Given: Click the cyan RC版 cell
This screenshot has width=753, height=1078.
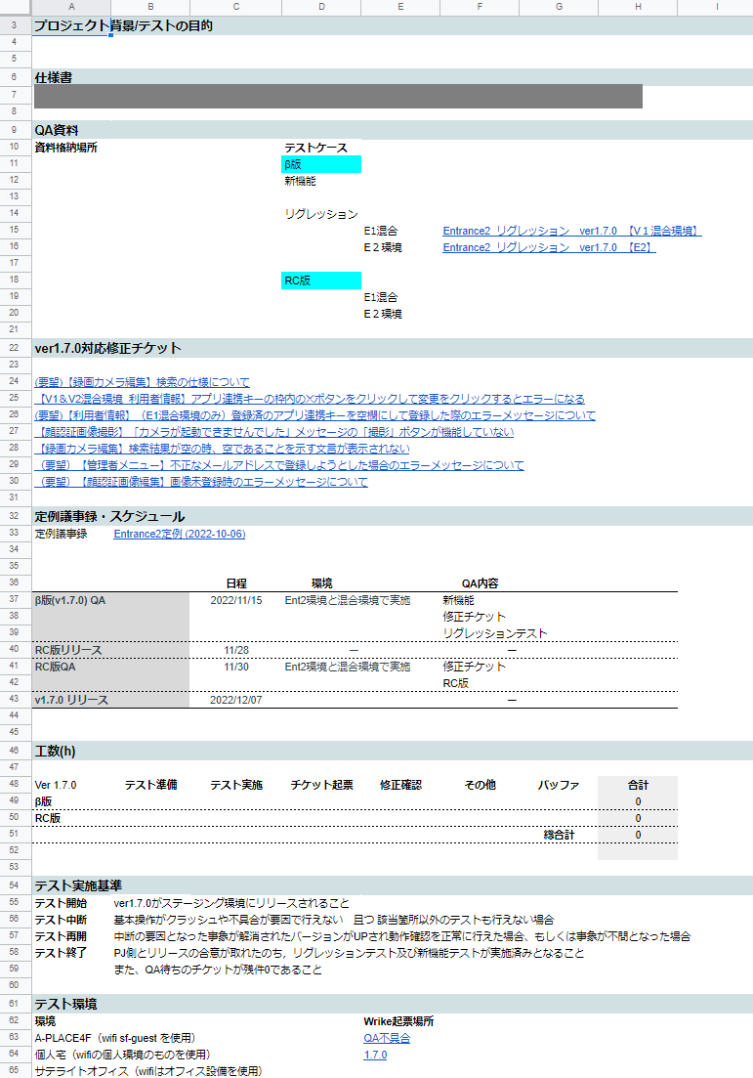Looking at the screenshot, I should click(321, 280).
